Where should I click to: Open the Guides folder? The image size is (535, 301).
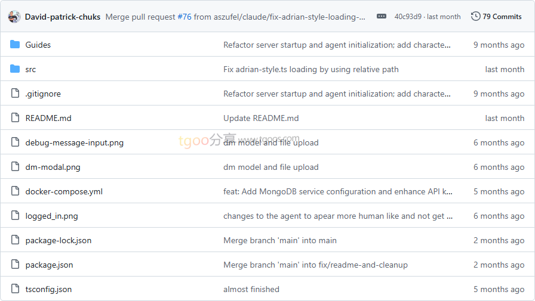click(x=38, y=45)
